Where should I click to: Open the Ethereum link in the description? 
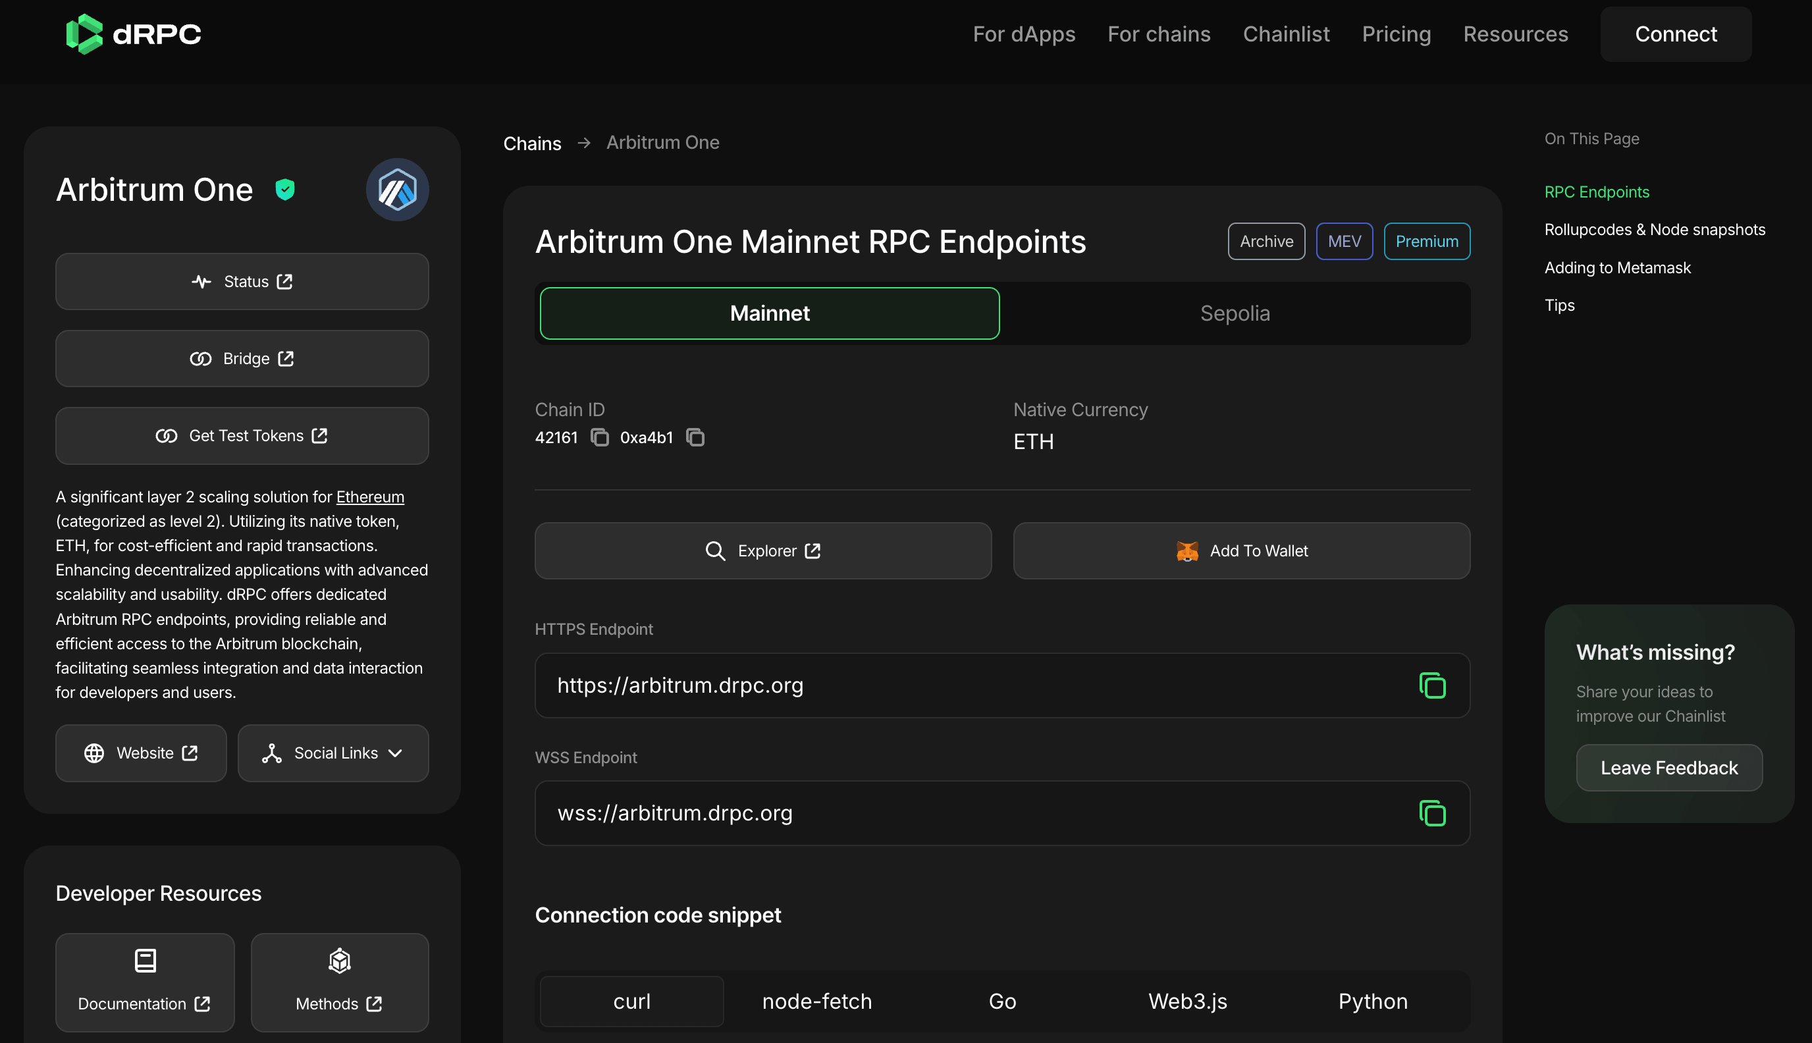(369, 496)
